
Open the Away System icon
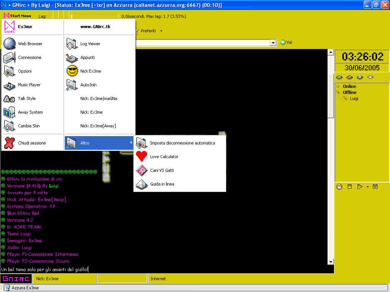coord(10,112)
